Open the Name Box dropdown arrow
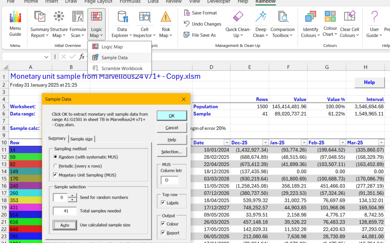The width and height of the screenshot is (390, 243). point(47,57)
